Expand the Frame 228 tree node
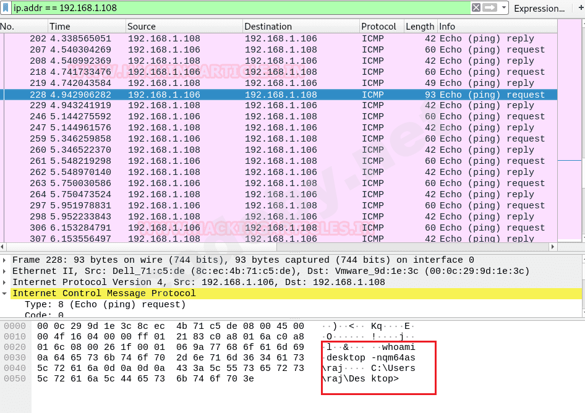The height and width of the screenshot is (413, 585). point(4,260)
